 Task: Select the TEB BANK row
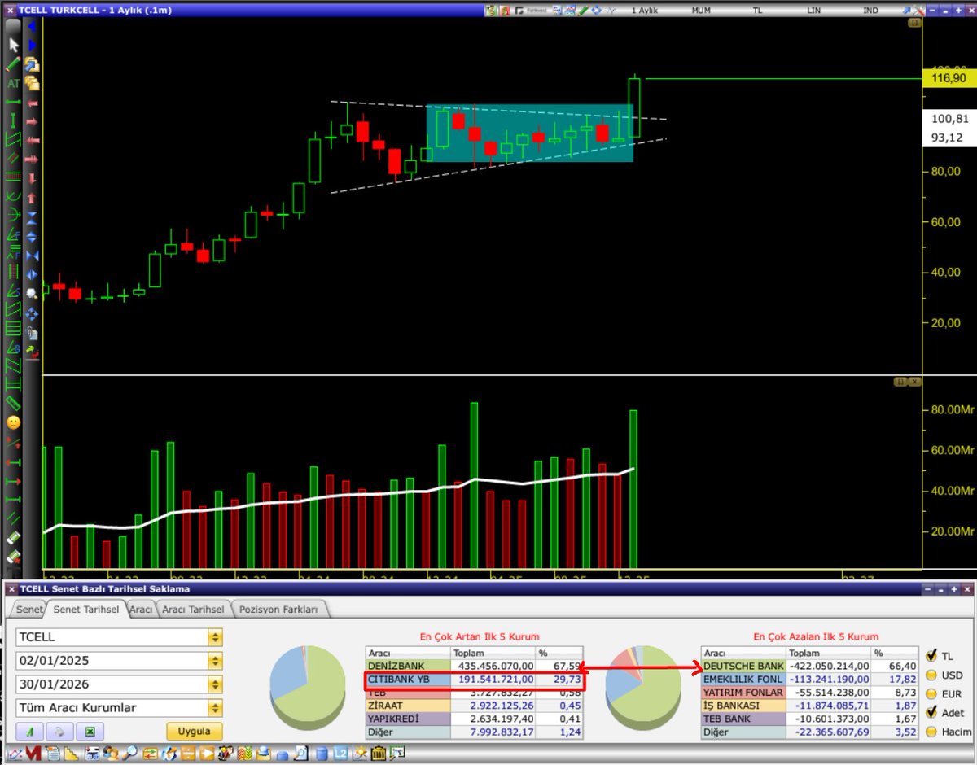[x=810, y=719]
